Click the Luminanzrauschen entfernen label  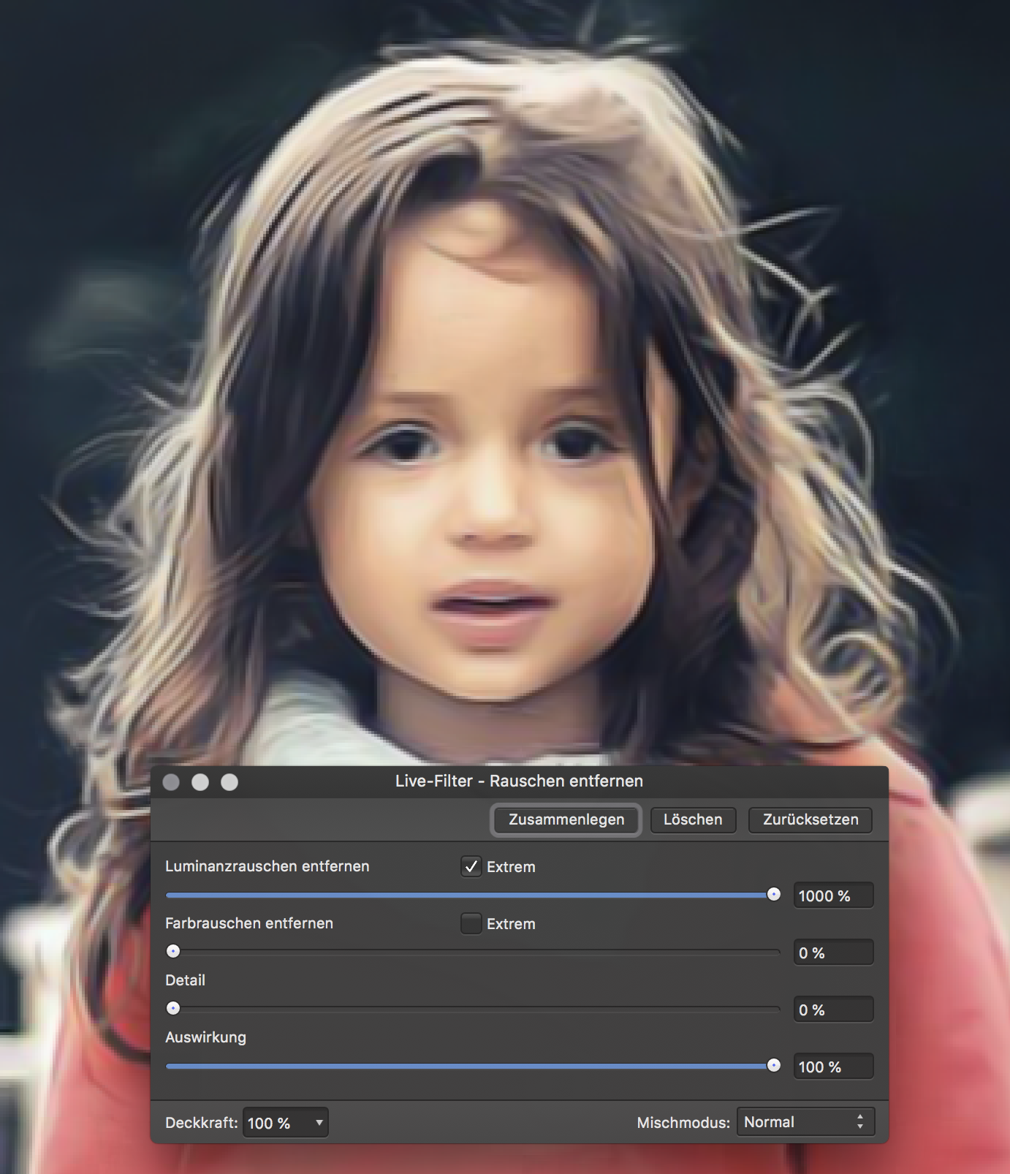coord(267,866)
